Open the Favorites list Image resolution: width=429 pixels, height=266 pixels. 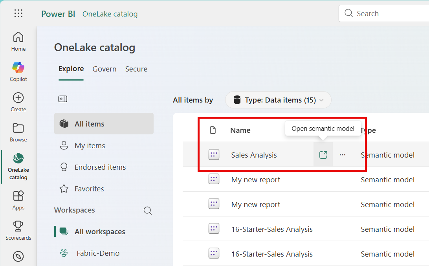click(x=89, y=189)
